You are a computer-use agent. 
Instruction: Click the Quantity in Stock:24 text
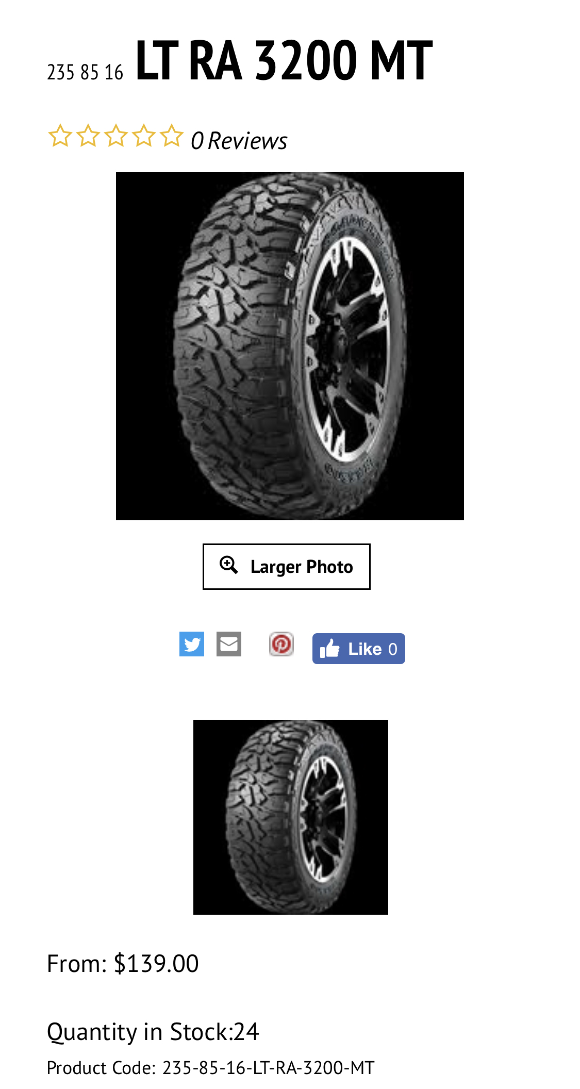(x=153, y=1032)
